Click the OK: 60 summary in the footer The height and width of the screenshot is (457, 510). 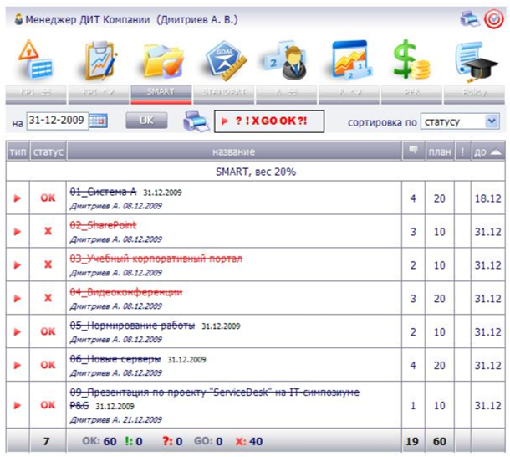99,441
